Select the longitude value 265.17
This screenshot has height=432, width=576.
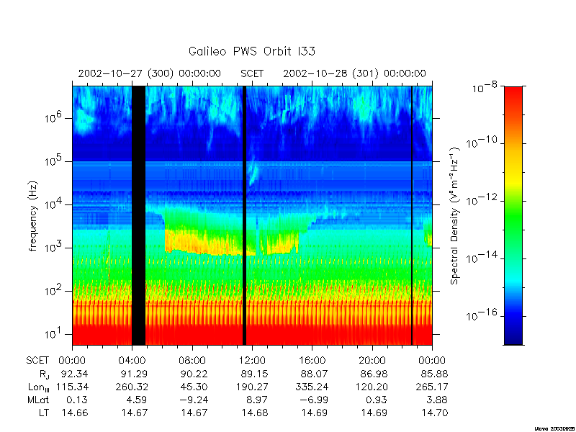pos(431,387)
